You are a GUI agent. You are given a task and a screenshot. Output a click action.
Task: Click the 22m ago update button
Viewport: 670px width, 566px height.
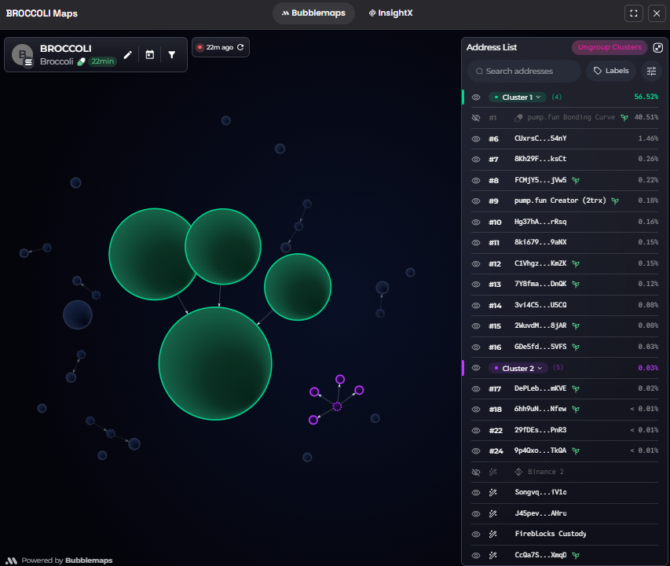[x=221, y=47]
